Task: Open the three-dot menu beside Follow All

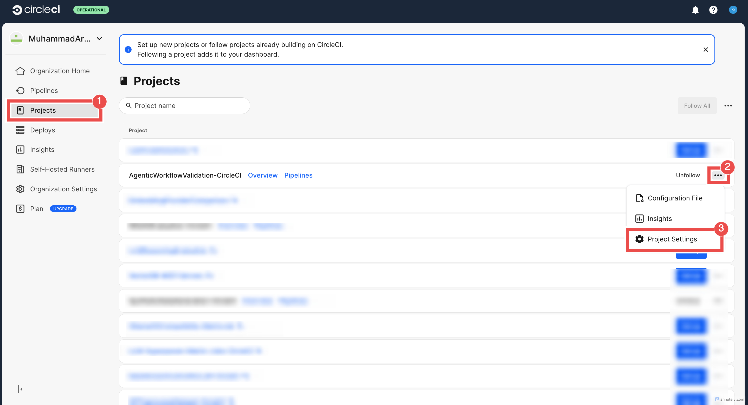Action: click(728, 105)
